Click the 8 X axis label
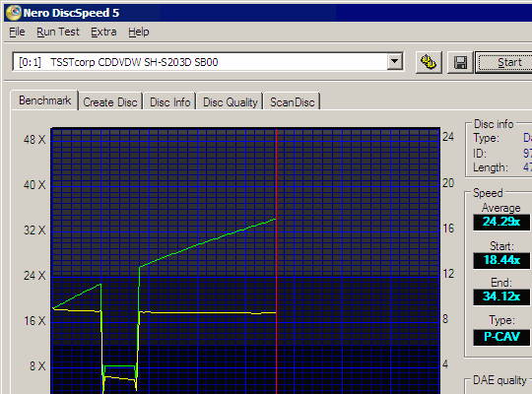 click(37, 366)
